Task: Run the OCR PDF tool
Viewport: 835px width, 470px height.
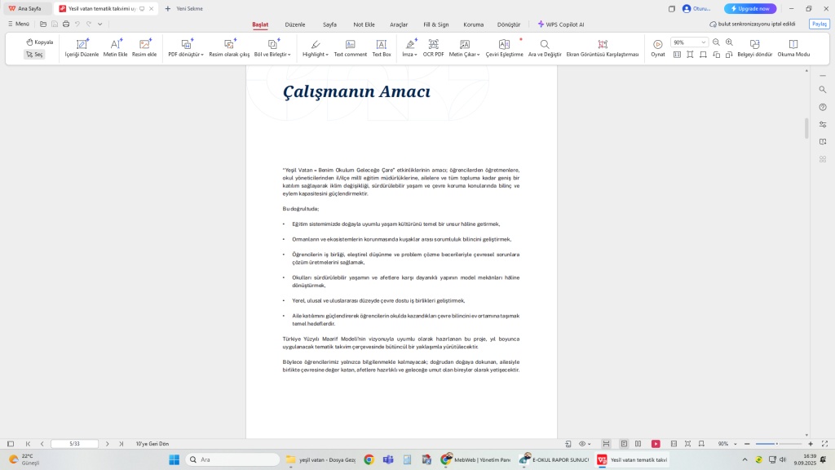Action: (433, 48)
